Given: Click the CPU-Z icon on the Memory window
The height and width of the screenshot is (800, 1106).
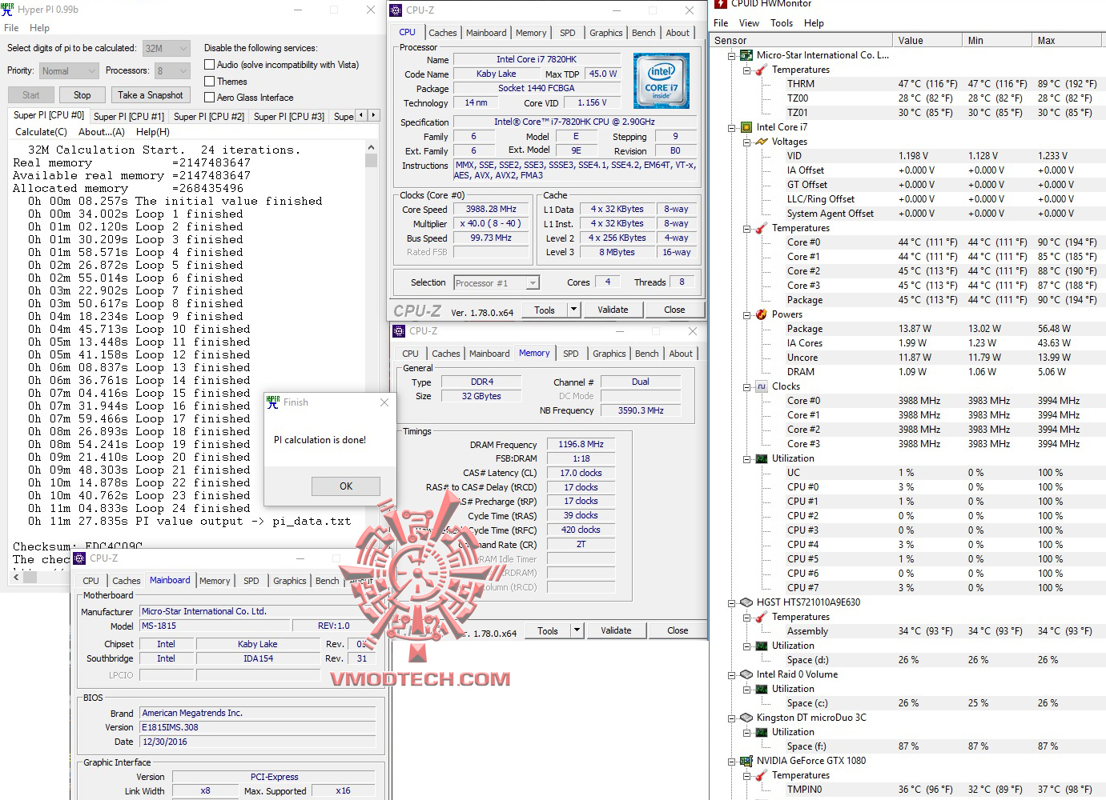Looking at the screenshot, I should [x=398, y=330].
